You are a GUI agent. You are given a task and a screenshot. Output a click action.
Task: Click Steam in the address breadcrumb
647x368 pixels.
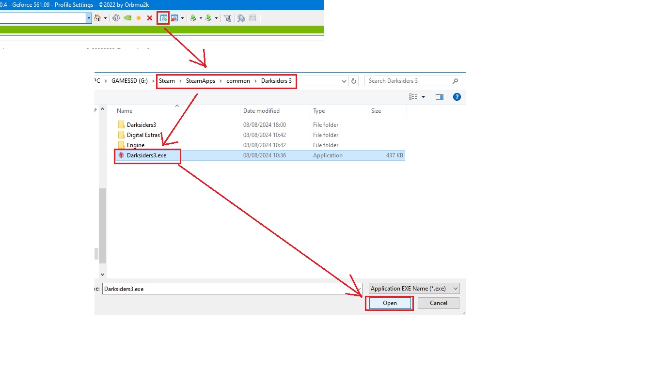pyautogui.click(x=167, y=81)
